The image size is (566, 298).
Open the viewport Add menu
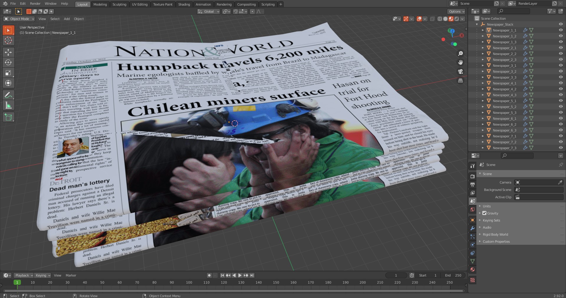[x=67, y=19]
